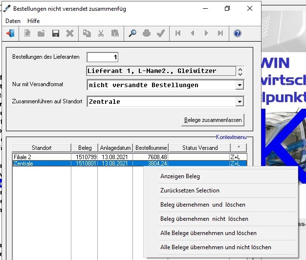The height and width of the screenshot is (260, 306).
Task: Open the Kontextmenu link
Action: [231, 137]
